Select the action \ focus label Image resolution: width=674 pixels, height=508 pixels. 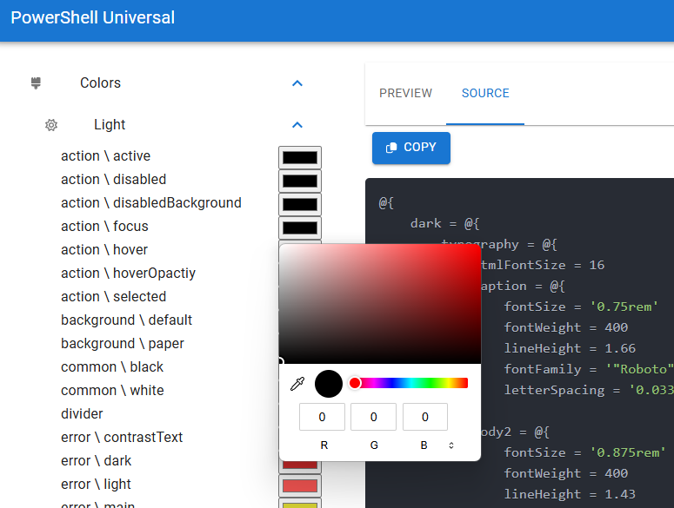pyautogui.click(x=104, y=226)
